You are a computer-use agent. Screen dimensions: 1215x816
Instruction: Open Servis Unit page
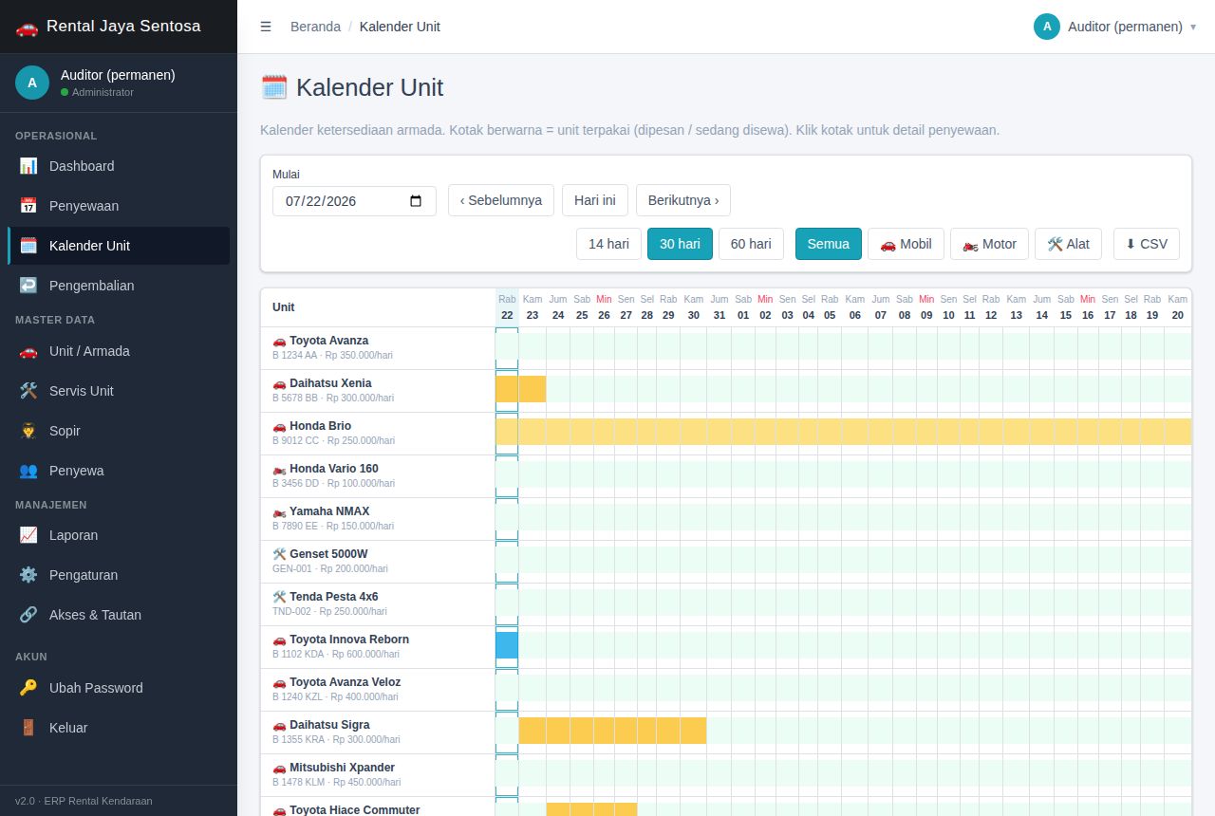pyautogui.click(x=119, y=391)
